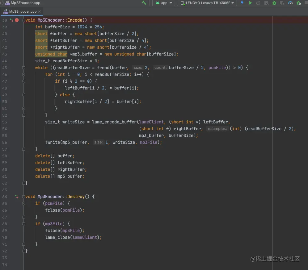Click 'readBufferSize' on line 44
The image size is (308, 270).
point(70,61)
